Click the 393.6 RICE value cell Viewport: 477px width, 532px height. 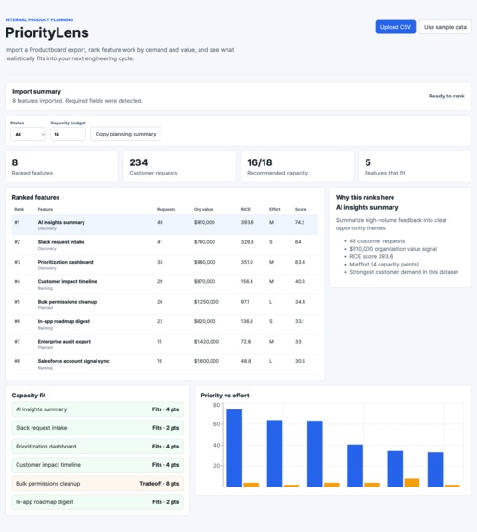click(247, 222)
